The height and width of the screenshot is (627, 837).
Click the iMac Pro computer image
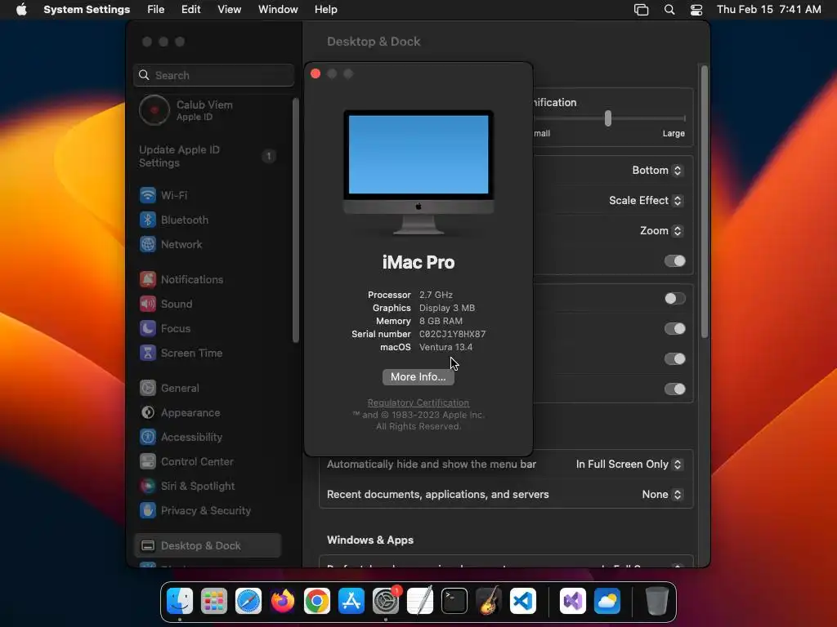[418, 173]
